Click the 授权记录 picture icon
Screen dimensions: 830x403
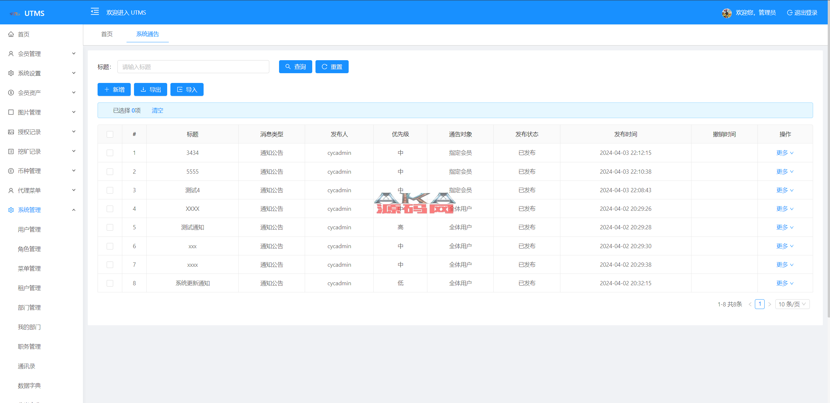(11, 132)
